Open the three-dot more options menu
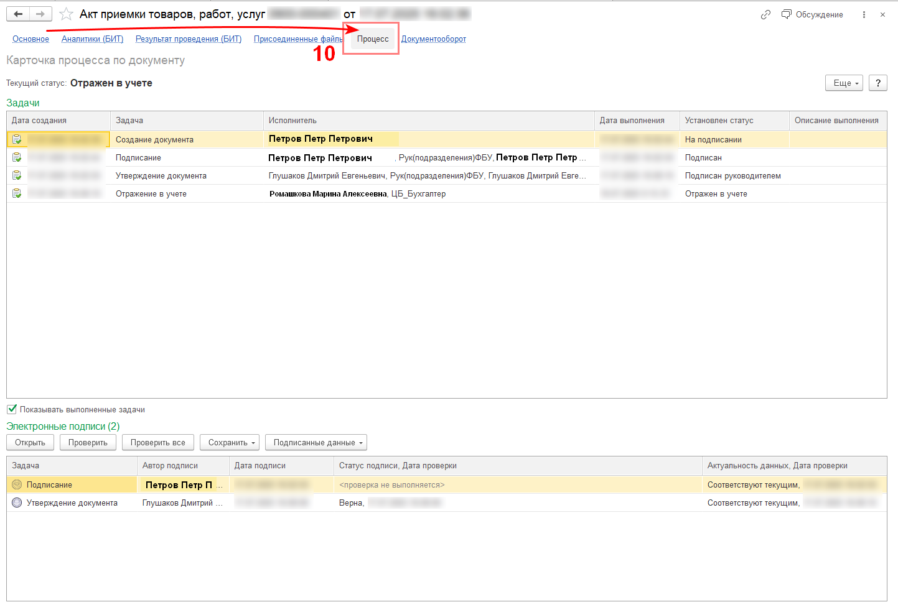Image resolution: width=898 pixels, height=607 pixels. pos(864,14)
